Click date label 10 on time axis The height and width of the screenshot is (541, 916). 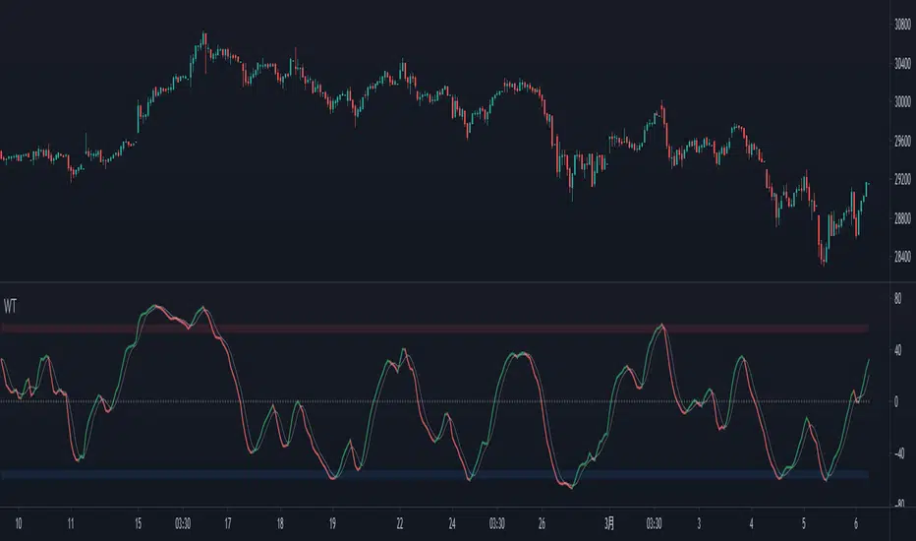[x=18, y=523]
